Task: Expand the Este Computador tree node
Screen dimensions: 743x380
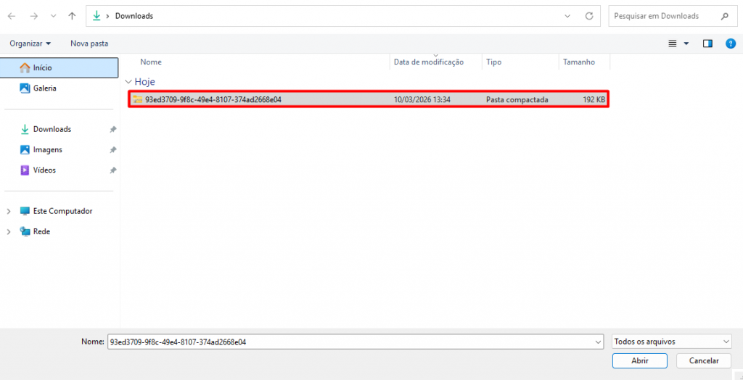Action: pos(9,211)
